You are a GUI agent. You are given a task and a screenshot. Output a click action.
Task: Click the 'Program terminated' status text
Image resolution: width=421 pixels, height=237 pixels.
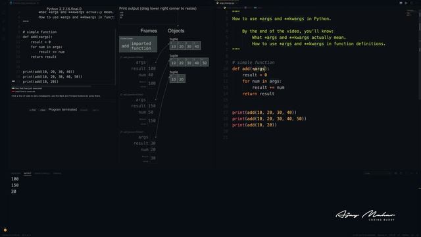[x=62, y=110]
